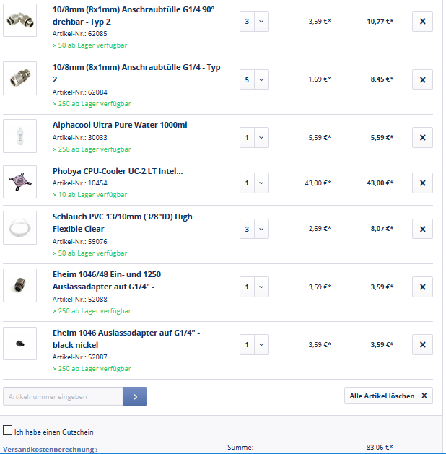Delete the Schlauch PVC item
The image size is (446, 454).
pyautogui.click(x=422, y=229)
